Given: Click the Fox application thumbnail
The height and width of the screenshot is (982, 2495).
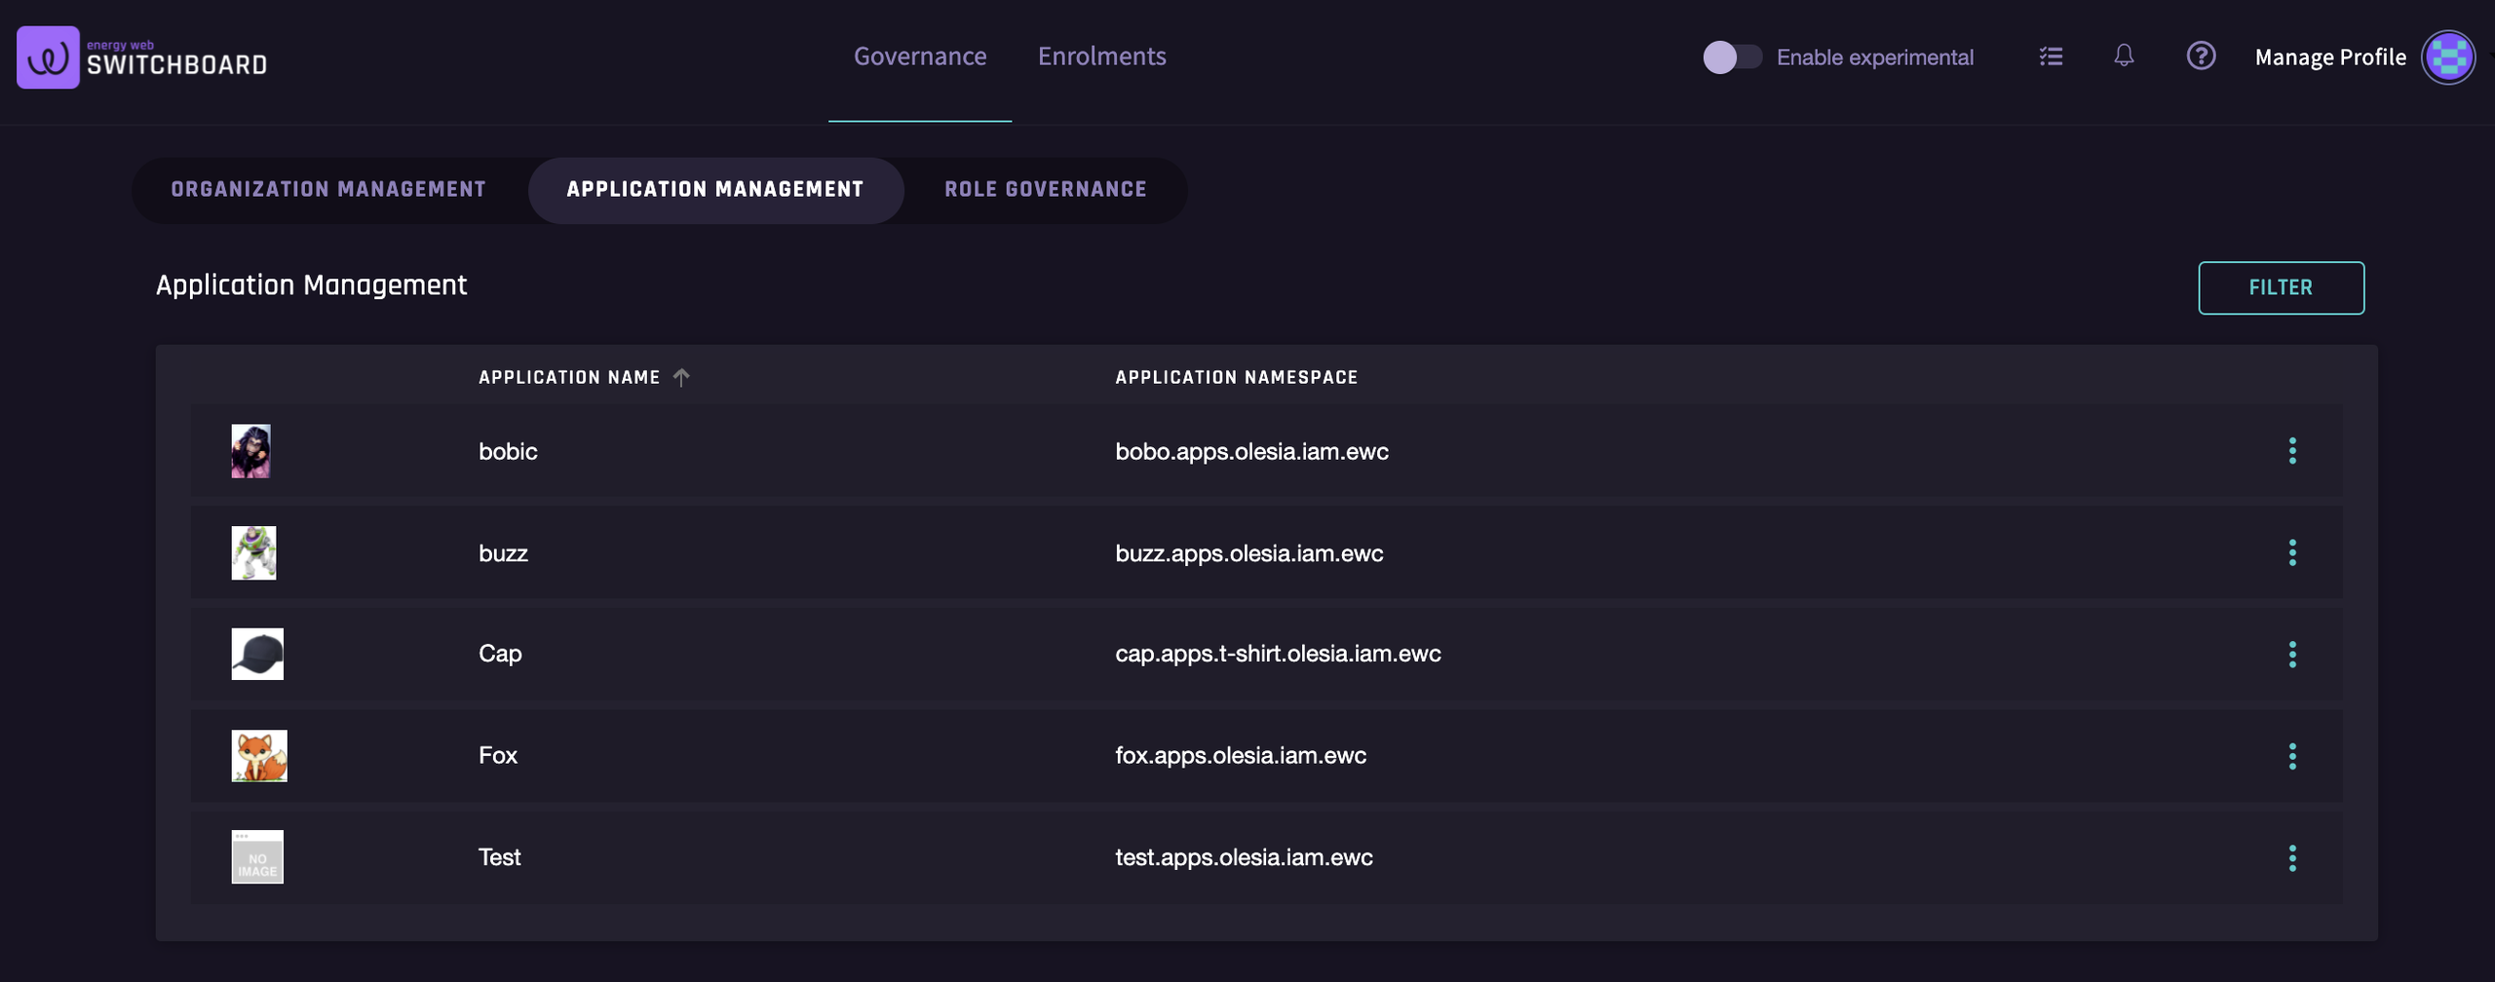Looking at the screenshot, I should click(258, 756).
